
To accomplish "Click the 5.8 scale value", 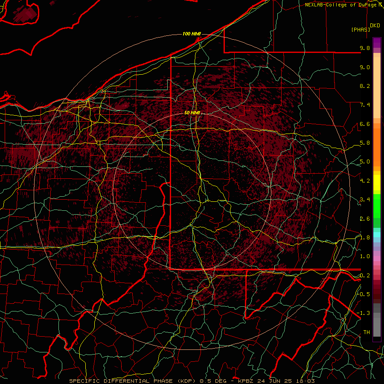I will 365,143.
